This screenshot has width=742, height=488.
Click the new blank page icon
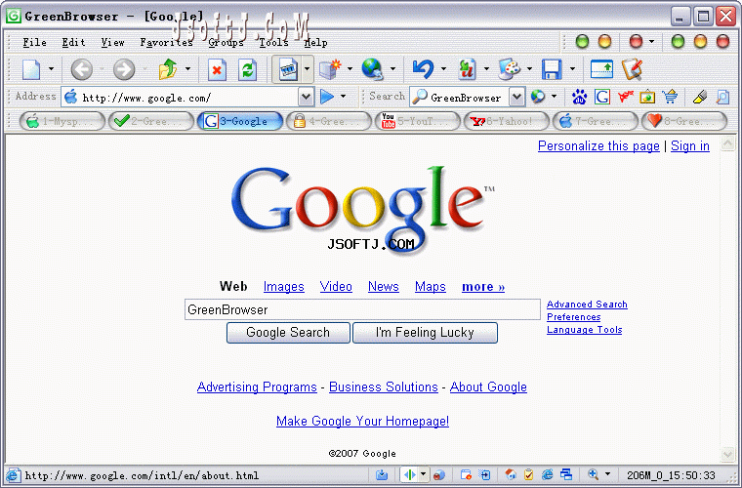31,70
